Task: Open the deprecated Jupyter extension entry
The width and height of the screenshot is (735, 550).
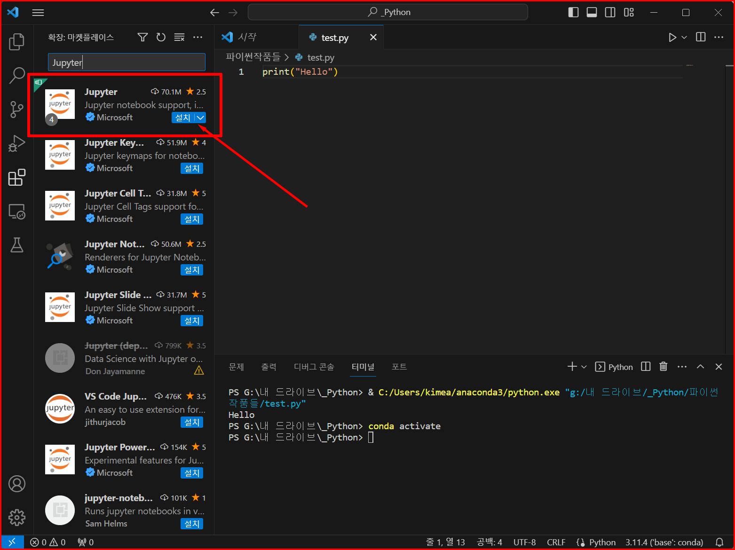Action: pos(125,358)
